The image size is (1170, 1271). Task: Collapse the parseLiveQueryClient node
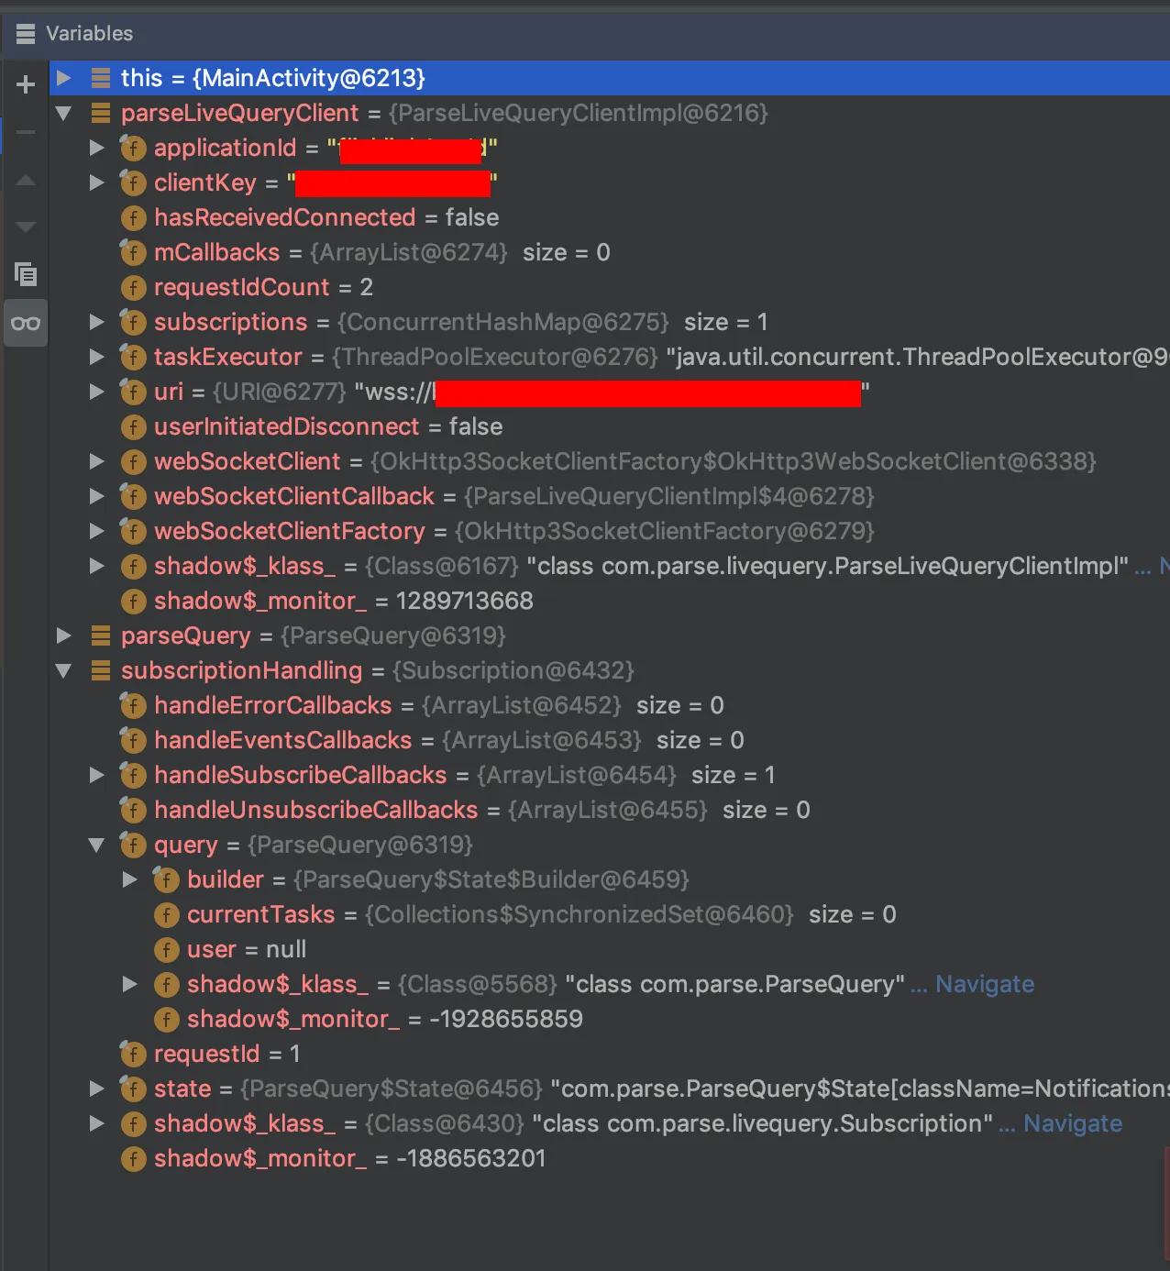[x=63, y=113]
